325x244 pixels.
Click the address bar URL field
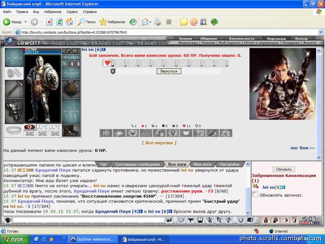click(166, 32)
